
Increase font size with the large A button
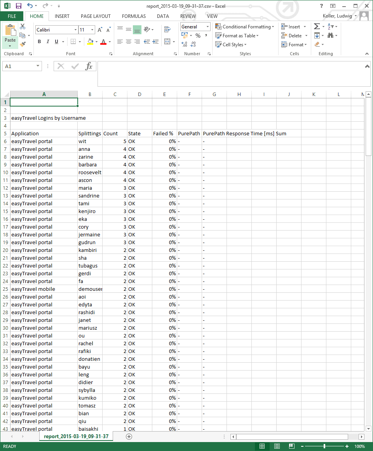[x=100, y=30]
